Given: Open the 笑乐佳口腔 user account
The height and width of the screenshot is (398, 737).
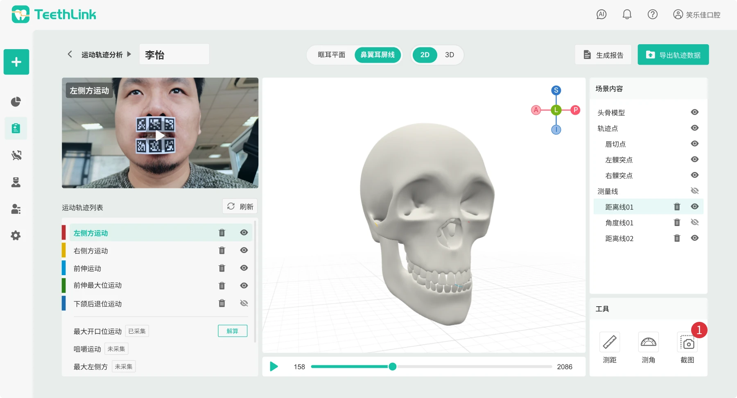Looking at the screenshot, I should coord(697,15).
